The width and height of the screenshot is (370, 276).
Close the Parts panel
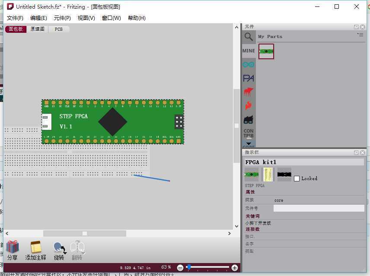[x=363, y=27]
